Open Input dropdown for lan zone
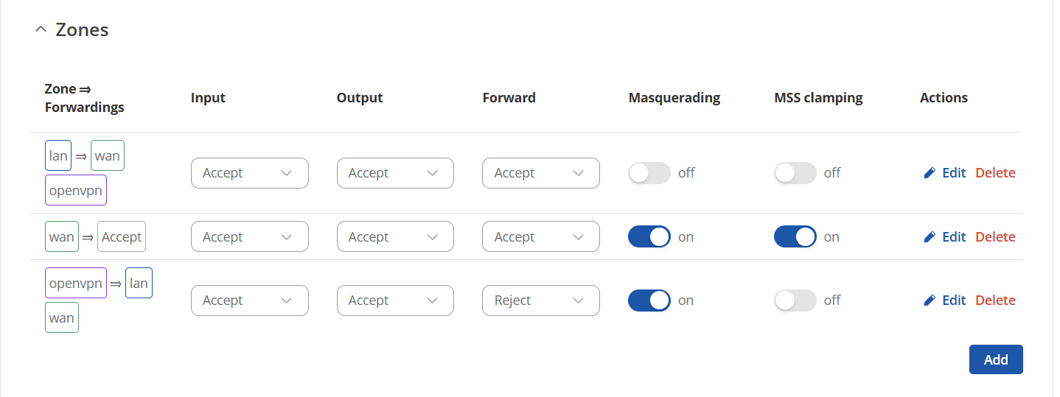Viewport: 1060px width, 397px height. coord(249,173)
